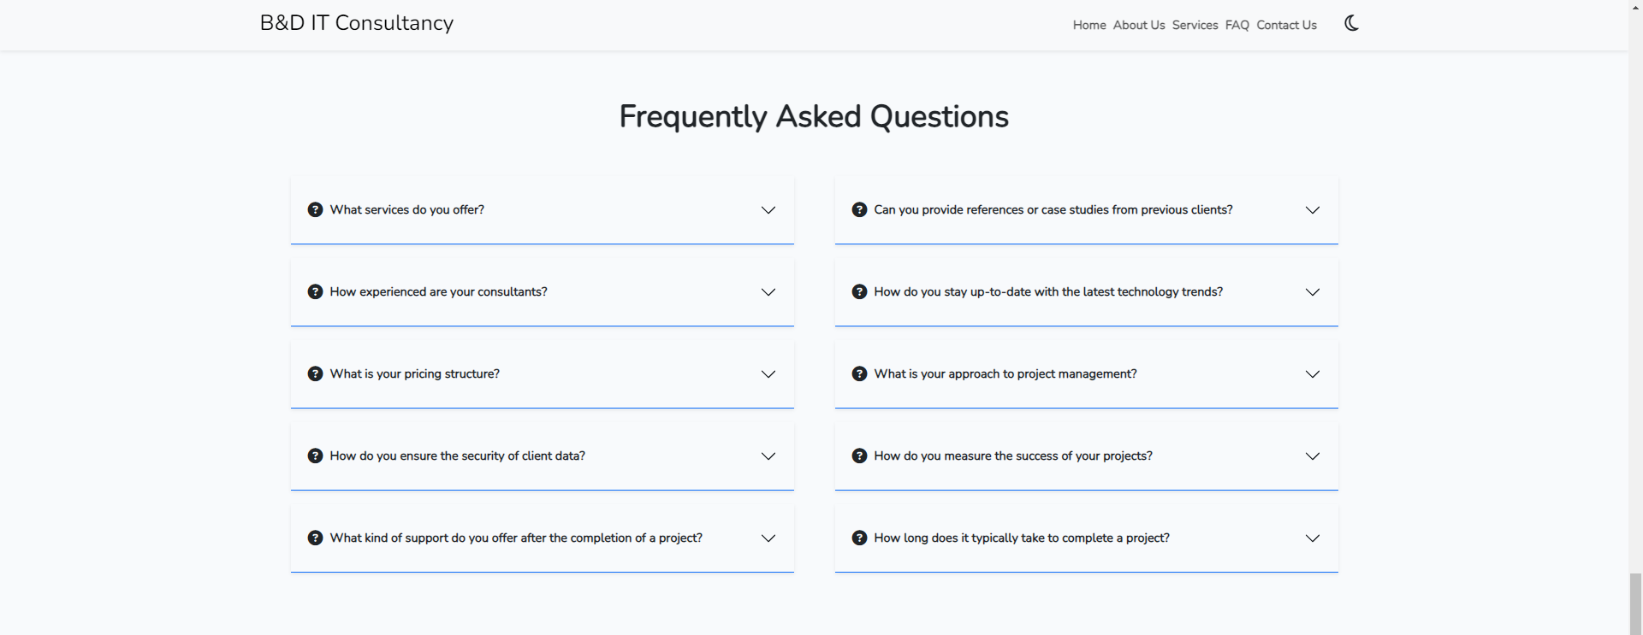Click text 'How do you ensure the security of client data?'
Image resolution: width=1643 pixels, height=635 pixels.
tap(458, 456)
